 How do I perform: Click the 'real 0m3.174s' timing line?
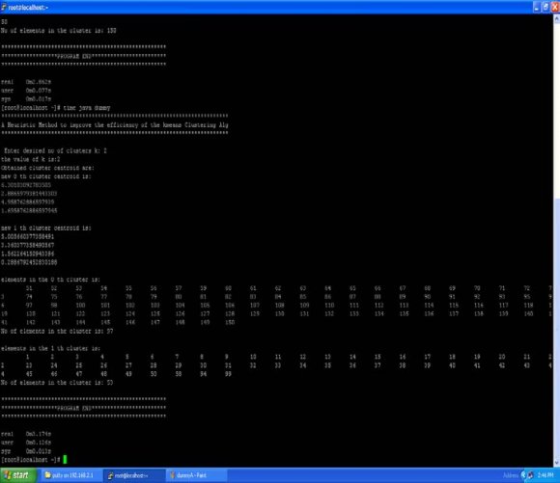point(26,434)
